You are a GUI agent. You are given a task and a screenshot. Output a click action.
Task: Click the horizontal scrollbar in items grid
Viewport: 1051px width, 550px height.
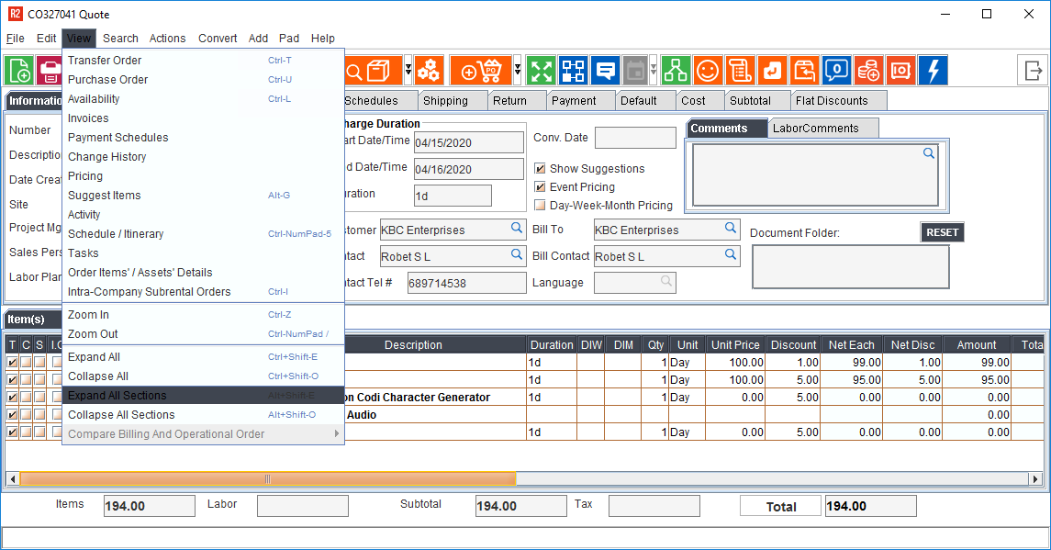point(267,478)
